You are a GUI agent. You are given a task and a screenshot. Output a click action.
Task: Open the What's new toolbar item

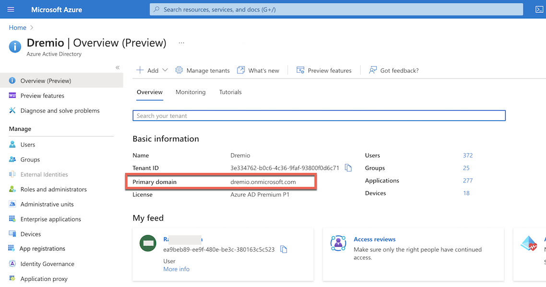tap(258, 70)
